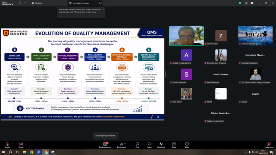This screenshot has height=155, width=276.
Task: Open the React emoji menu
Action: click(150, 145)
